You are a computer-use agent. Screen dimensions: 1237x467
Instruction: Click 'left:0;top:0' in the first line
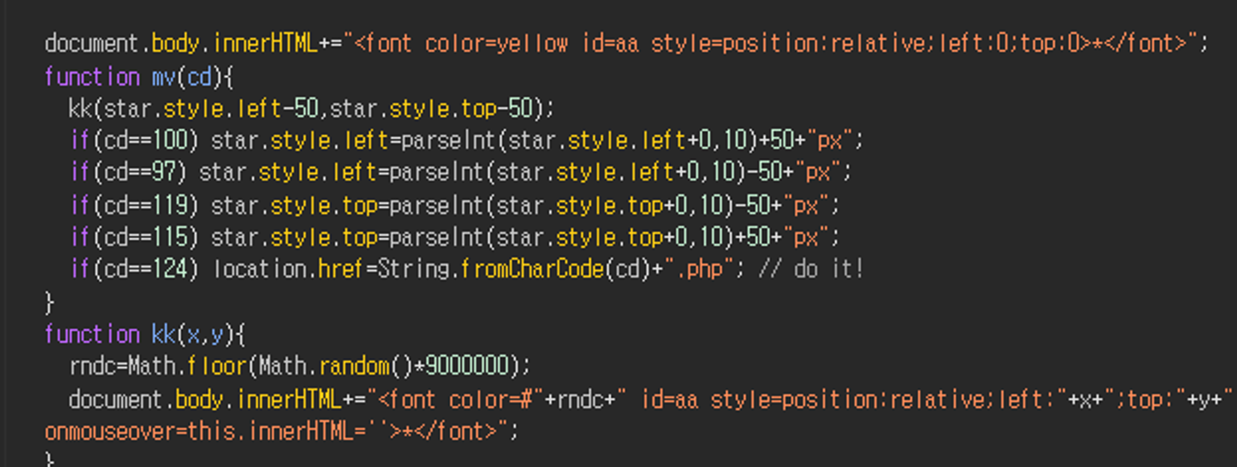tap(1010, 43)
